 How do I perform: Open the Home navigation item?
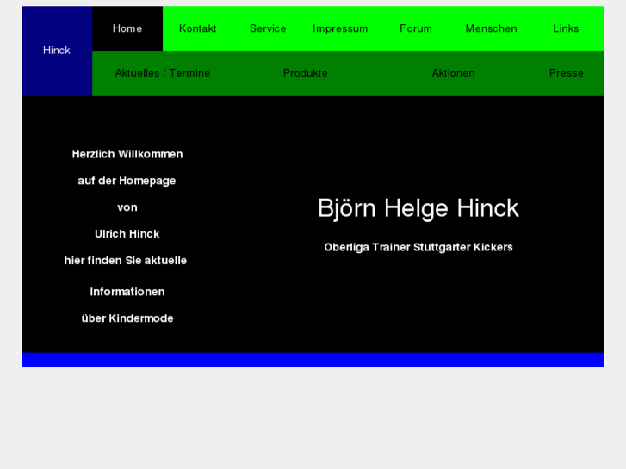tap(127, 28)
